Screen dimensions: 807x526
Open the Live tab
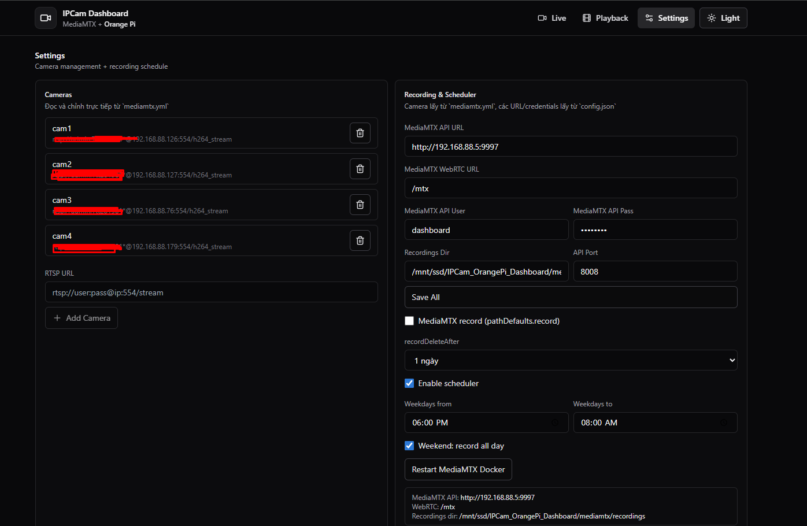click(552, 18)
